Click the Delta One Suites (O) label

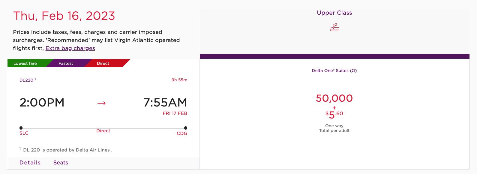pyautogui.click(x=334, y=71)
